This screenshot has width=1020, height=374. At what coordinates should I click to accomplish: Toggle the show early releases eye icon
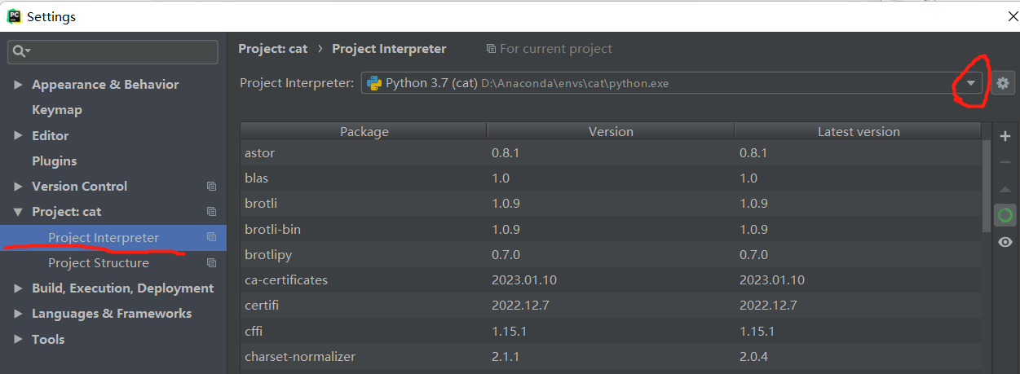pyautogui.click(x=1005, y=242)
